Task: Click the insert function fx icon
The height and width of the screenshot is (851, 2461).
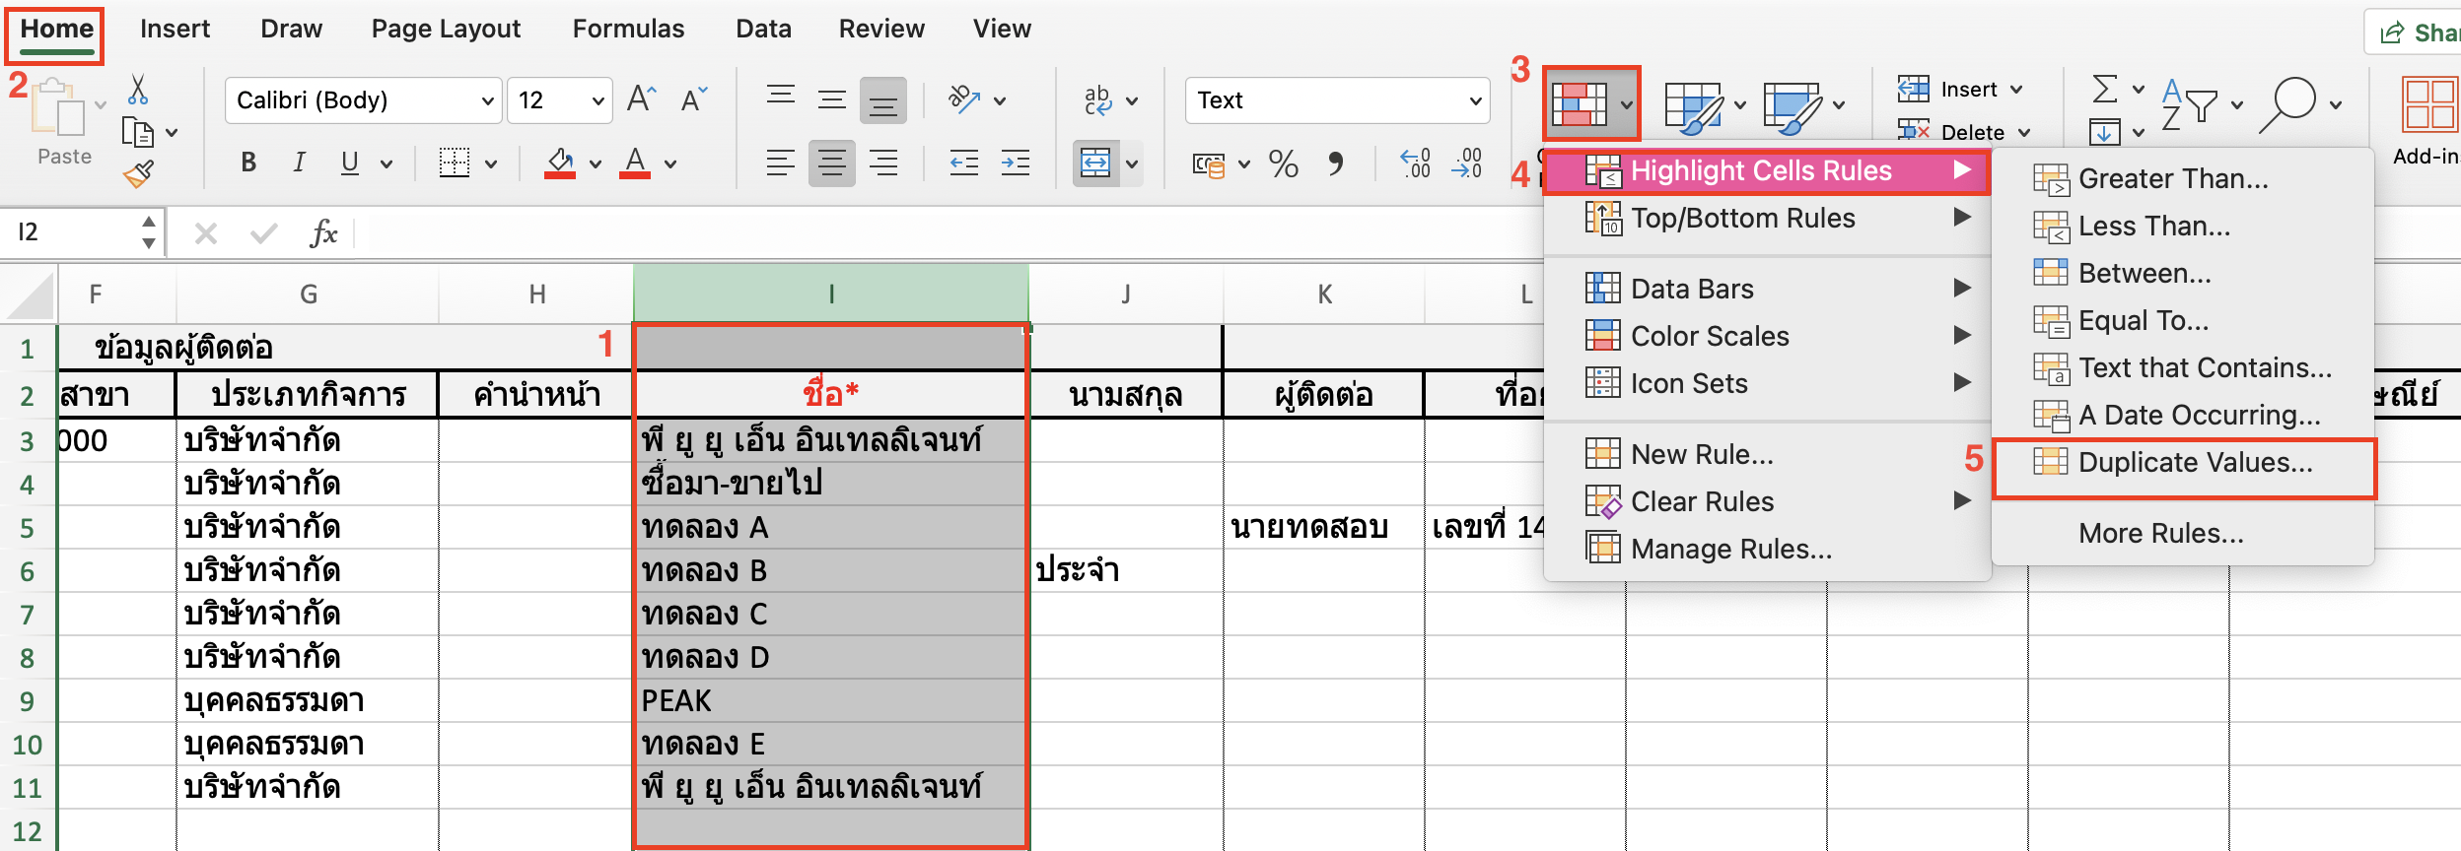Action: [x=323, y=233]
